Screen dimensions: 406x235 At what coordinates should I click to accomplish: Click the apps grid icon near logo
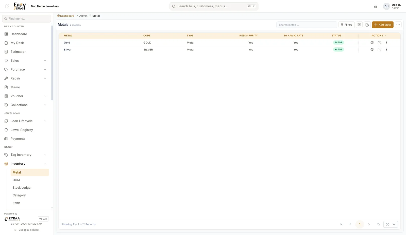click(7, 6)
